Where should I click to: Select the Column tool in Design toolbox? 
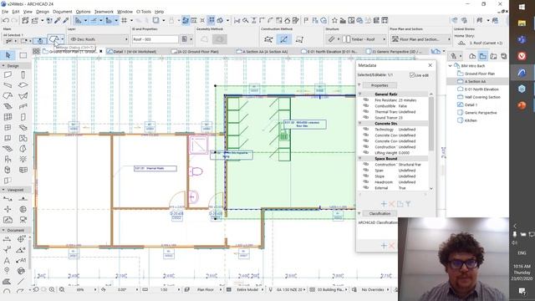pos(23,74)
